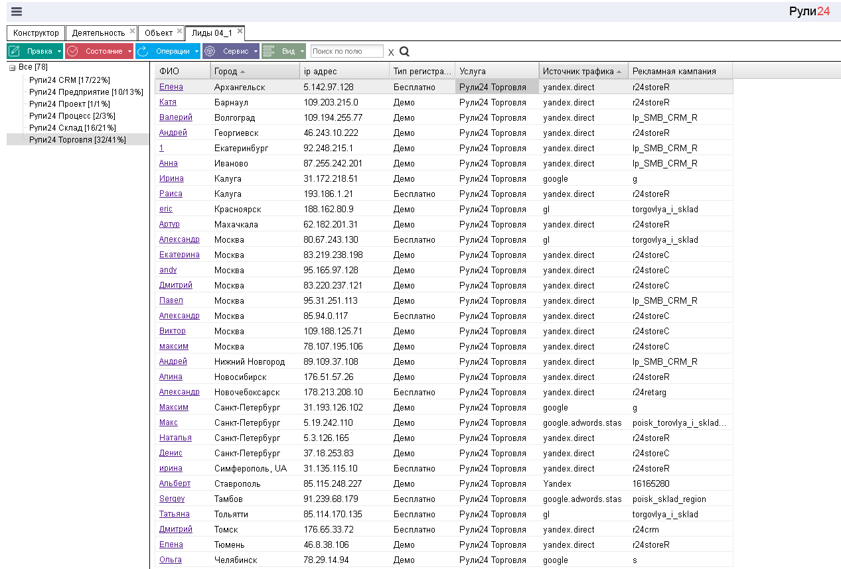This screenshot has width=841, height=569.
Task: Collapse the Все [78] tree node
Action: tap(12, 68)
